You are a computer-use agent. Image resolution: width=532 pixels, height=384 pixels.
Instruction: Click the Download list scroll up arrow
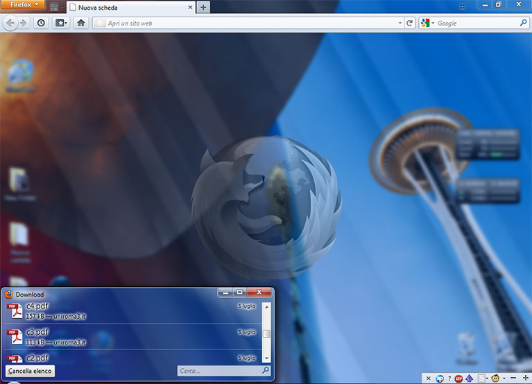click(x=267, y=307)
